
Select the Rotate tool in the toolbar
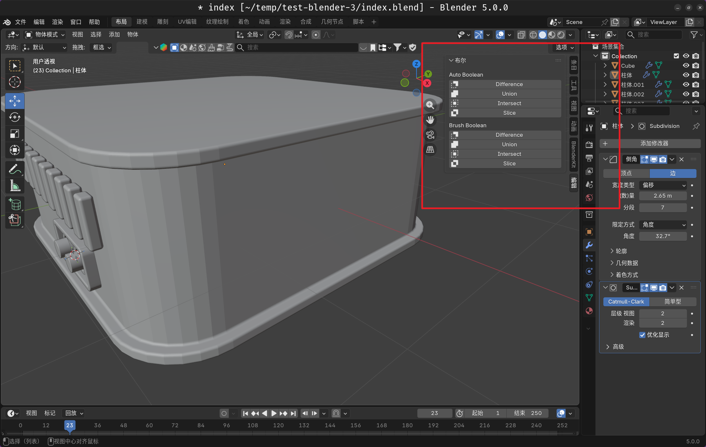click(x=15, y=117)
